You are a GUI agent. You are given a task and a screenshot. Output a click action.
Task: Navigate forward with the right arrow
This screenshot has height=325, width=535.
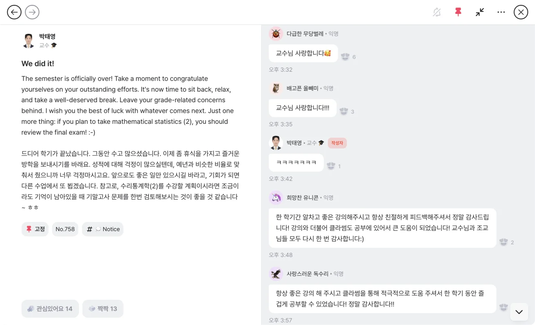[32, 12]
